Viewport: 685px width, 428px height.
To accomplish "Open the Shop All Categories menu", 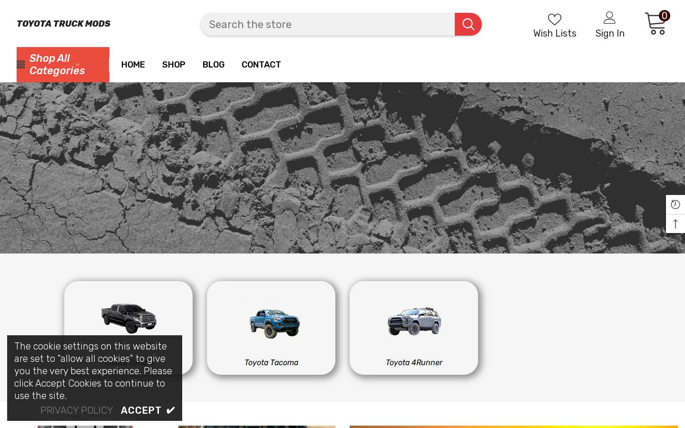I will [x=63, y=65].
